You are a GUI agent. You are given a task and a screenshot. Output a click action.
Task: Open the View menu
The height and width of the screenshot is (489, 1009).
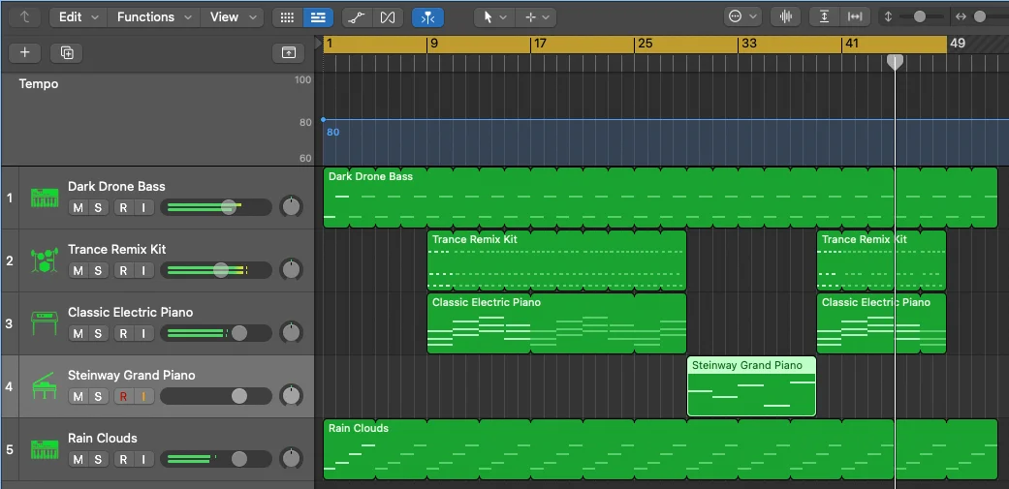click(232, 17)
